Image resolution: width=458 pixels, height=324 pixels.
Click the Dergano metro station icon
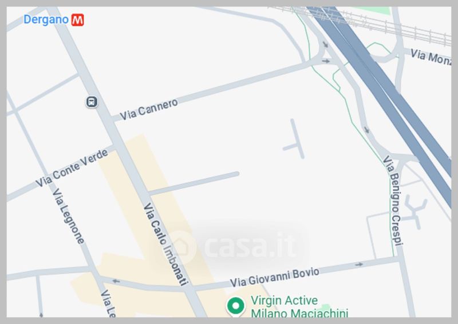point(78,20)
